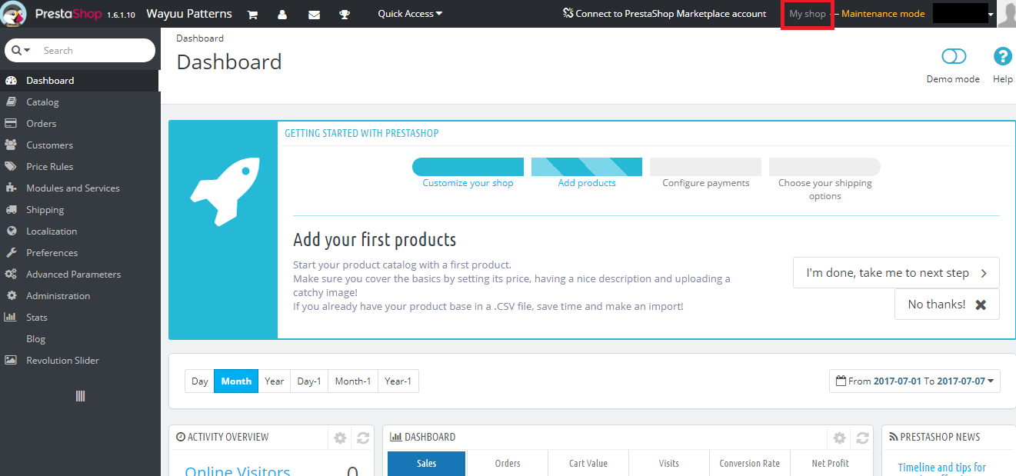Click the Wayuu Patterns shop name
This screenshot has width=1016, height=476.
click(x=189, y=14)
